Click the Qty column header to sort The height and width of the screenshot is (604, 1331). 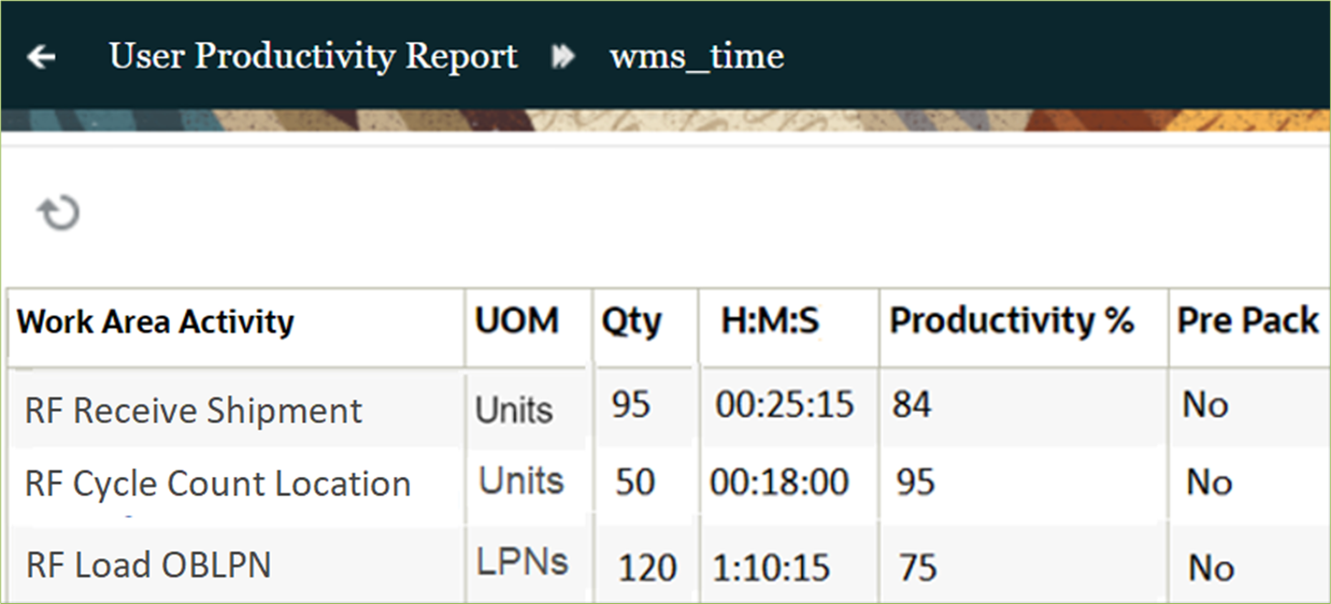click(x=630, y=321)
